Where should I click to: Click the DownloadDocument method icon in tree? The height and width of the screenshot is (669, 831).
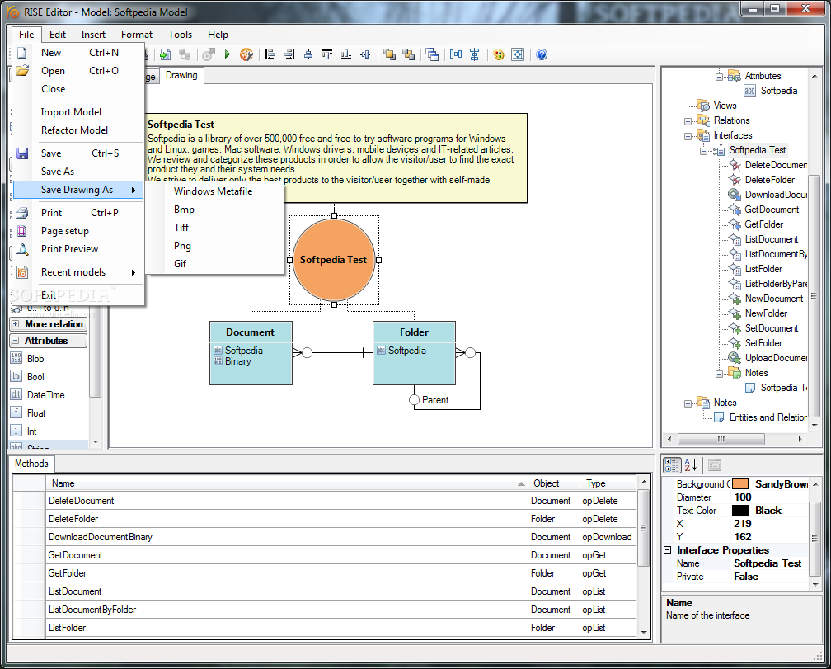735,195
